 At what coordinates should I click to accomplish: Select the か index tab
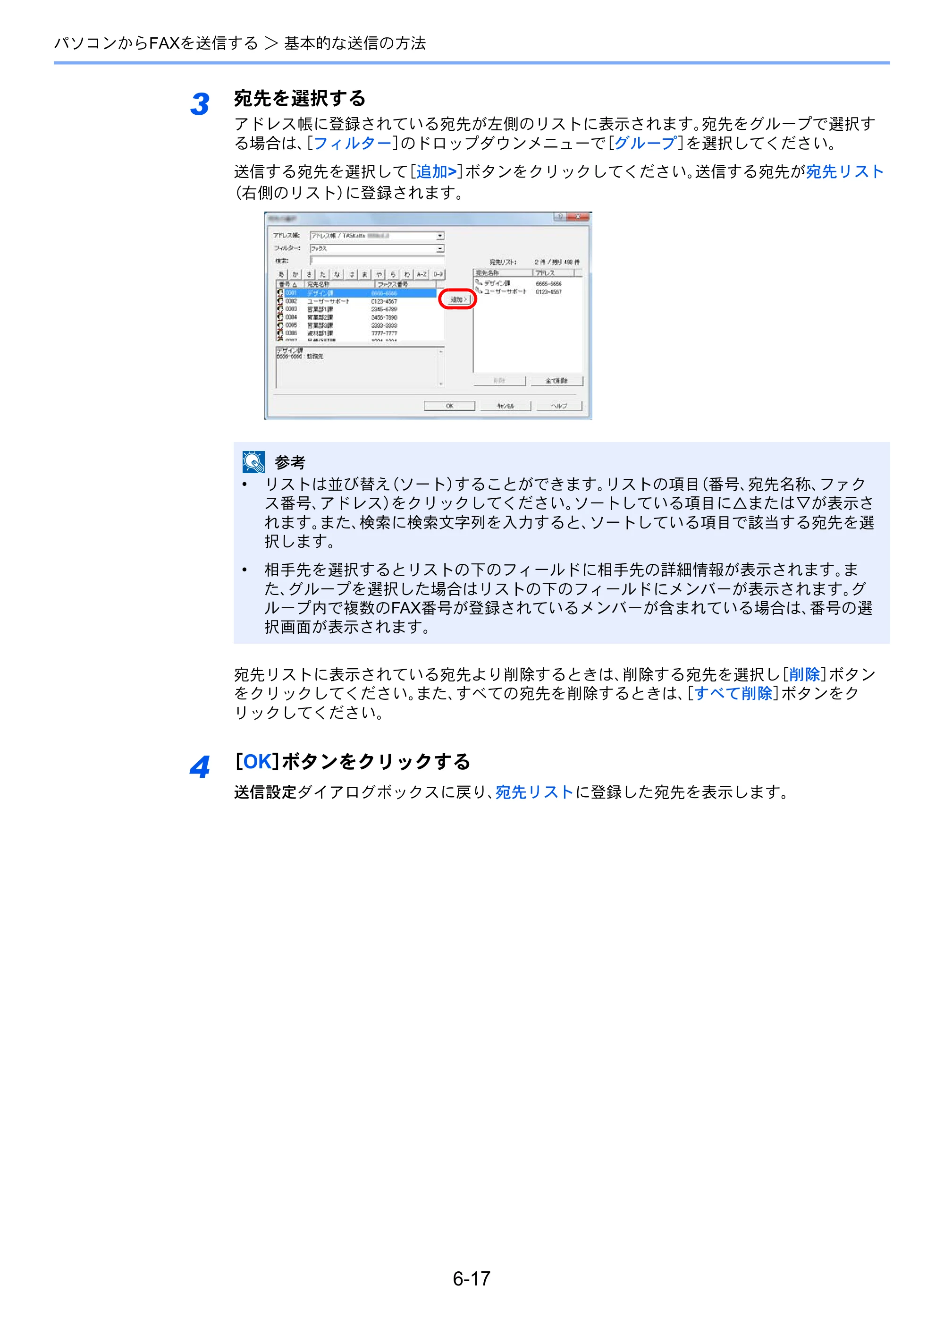tap(295, 274)
